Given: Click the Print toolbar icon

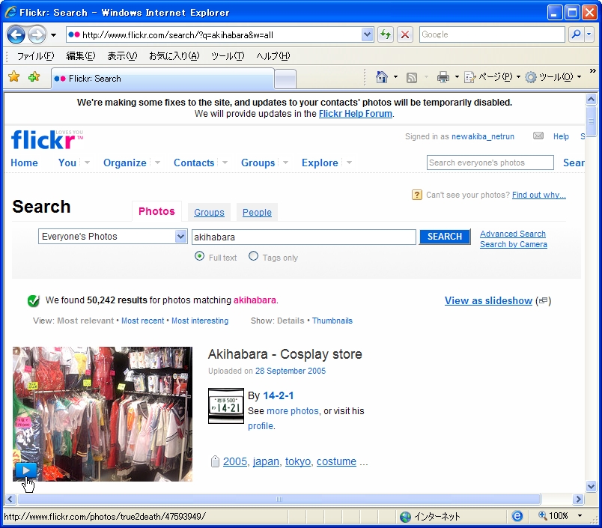Looking at the screenshot, I should [443, 78].
